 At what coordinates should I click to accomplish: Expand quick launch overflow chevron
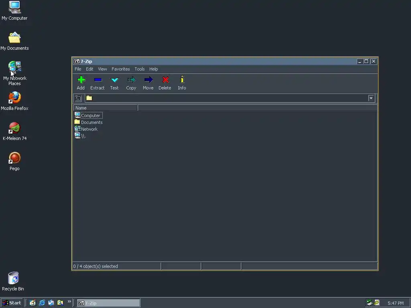69,302
